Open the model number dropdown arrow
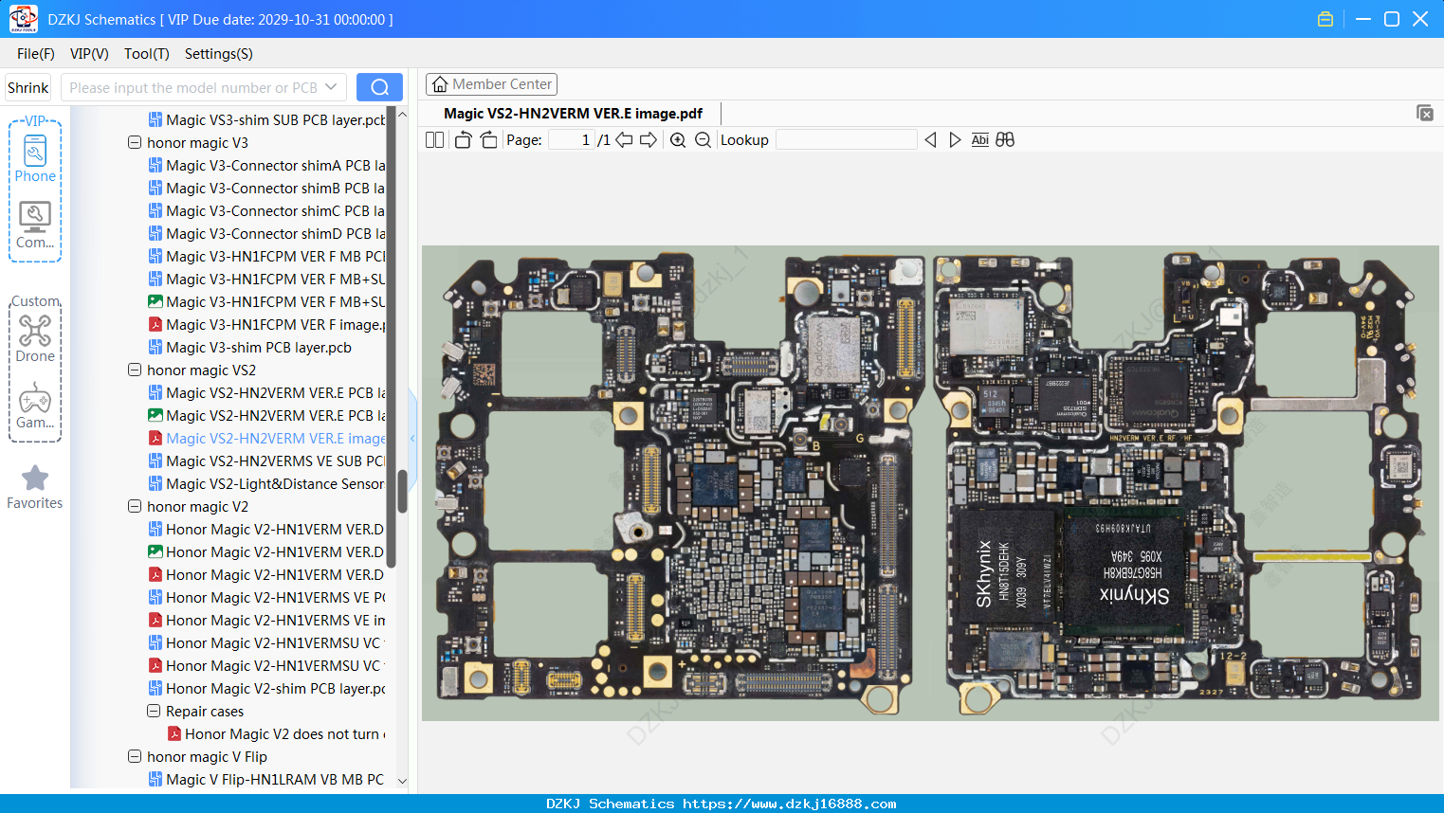 tap(331, 87)
